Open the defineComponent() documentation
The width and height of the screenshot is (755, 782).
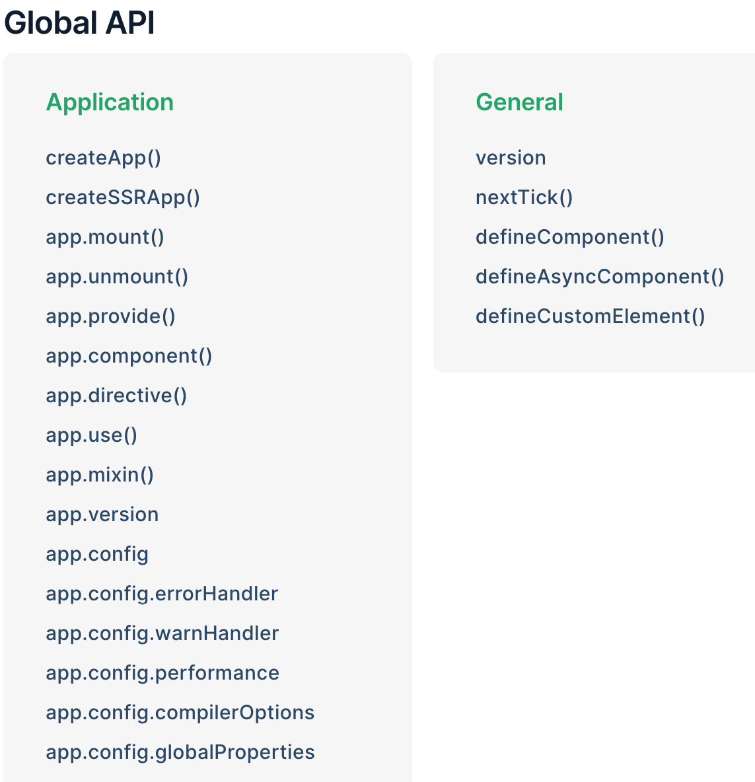point(571,238)
